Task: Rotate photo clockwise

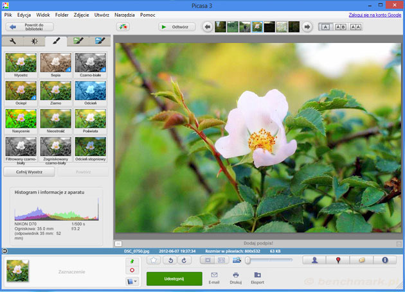Action: point(183,260)
